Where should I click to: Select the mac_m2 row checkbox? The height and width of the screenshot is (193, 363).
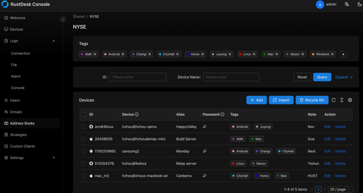83,176
